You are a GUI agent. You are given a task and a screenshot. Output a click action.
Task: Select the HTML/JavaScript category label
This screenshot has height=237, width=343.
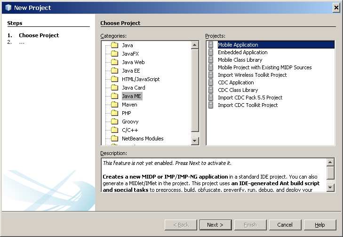141,79
